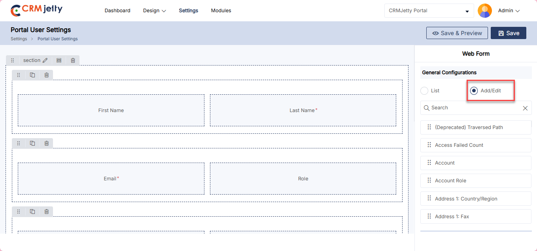Click the CRMJetty logo
537x251 pixels.
tap(36, 10)
